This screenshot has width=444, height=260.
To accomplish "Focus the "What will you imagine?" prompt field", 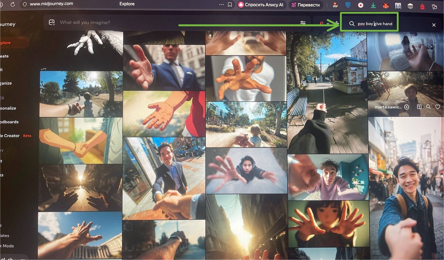I will coord(178,23).
